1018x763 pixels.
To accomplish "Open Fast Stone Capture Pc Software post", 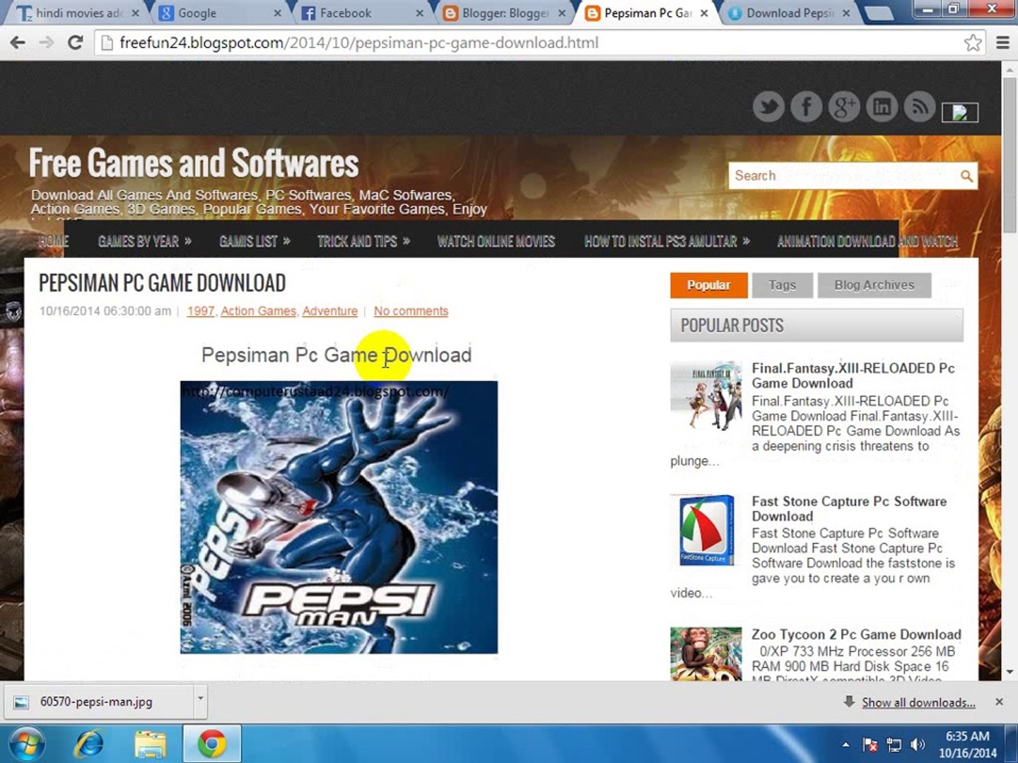I will click(x=849, y=509).
